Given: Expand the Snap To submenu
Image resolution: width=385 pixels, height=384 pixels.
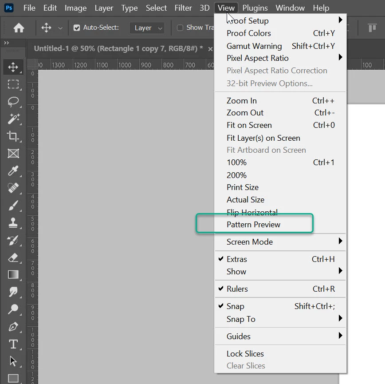Looking at the screenshot, I should click(280, 319).
